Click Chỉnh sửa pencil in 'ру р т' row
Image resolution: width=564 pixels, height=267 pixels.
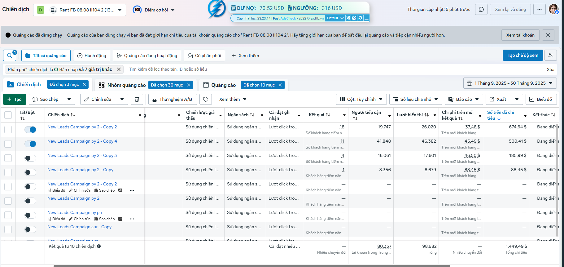pos(80,219)
